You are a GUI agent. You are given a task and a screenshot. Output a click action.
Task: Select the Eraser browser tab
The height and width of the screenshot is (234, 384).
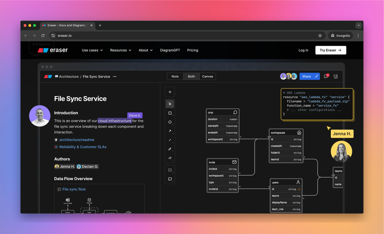coord(67,25)
